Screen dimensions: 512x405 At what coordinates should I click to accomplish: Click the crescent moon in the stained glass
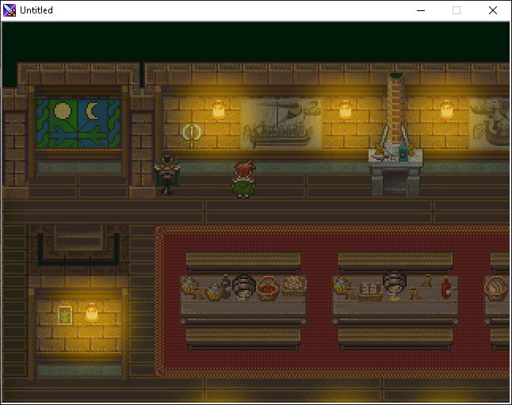click(94, 112)
